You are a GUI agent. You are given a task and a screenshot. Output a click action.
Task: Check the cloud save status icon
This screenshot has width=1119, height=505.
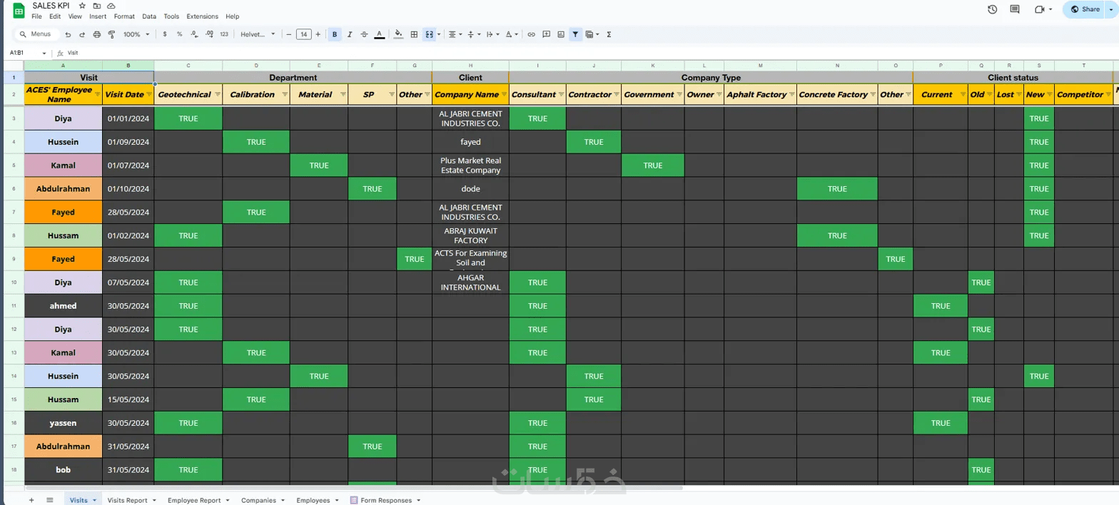[x=111, y=6]
